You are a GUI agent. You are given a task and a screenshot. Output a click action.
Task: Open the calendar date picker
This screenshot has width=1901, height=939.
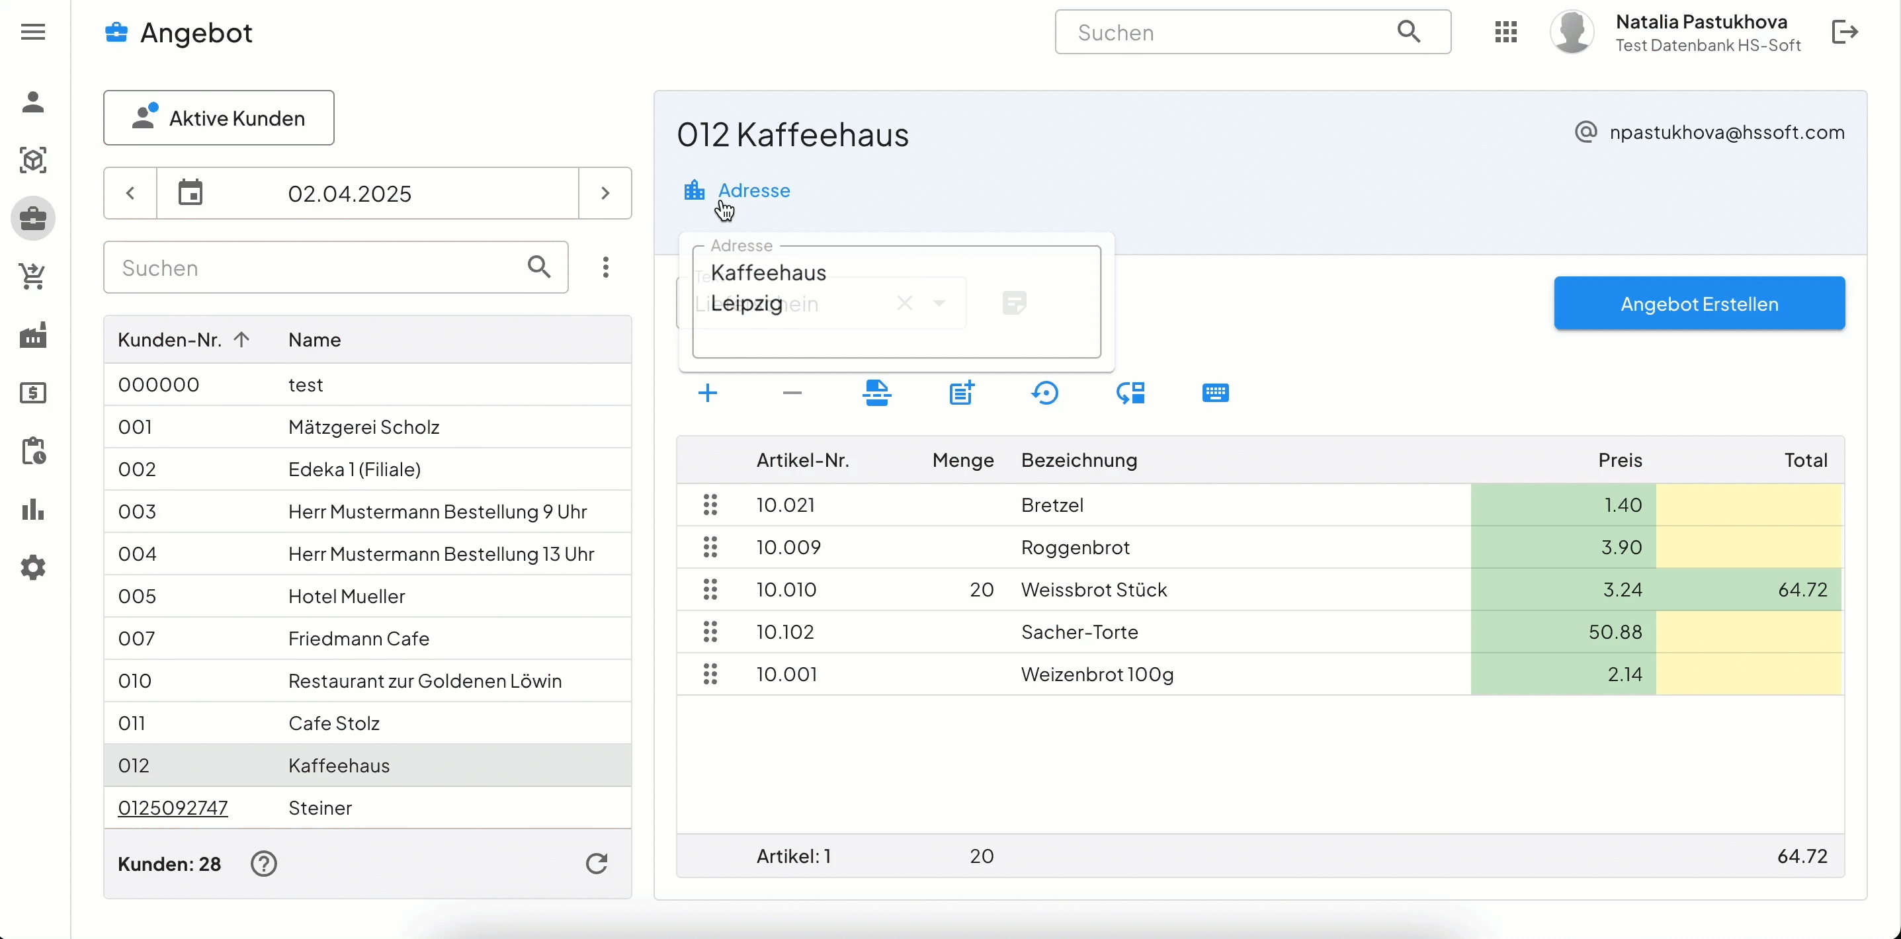pyautogui.click(x=190, y=193)
